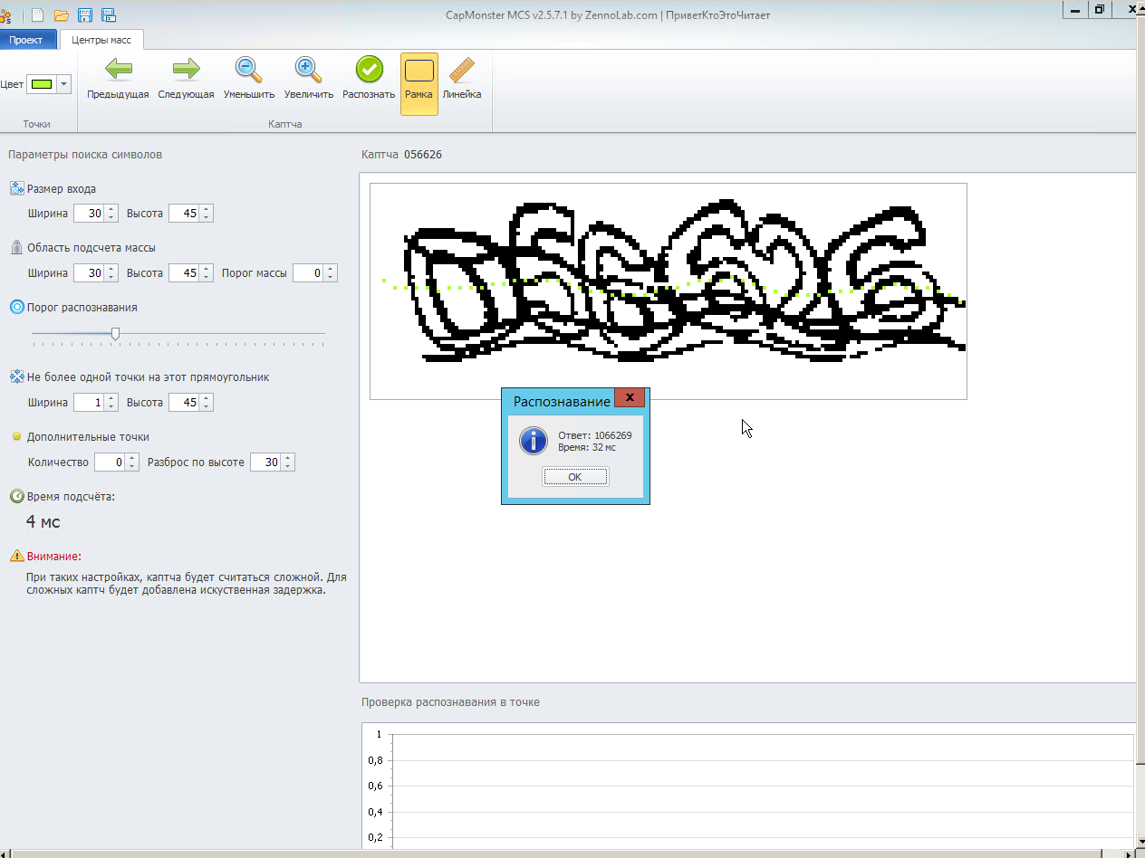Screen dimensions: 1145x858
Task: Open the Проект menu tab
Action: [26, 40]
